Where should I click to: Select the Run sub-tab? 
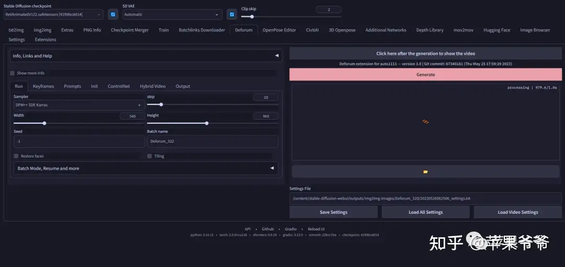coord(19,86)
